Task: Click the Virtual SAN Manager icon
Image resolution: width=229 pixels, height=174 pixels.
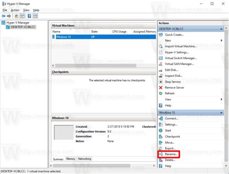Action: [161, 64]
